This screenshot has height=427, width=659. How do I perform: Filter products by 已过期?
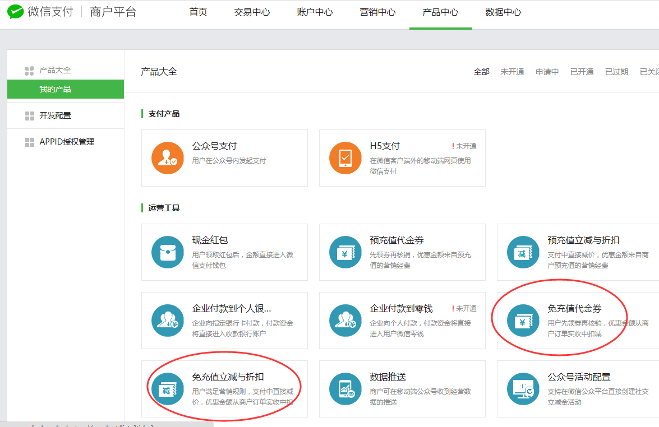click(x=616, y=72)
